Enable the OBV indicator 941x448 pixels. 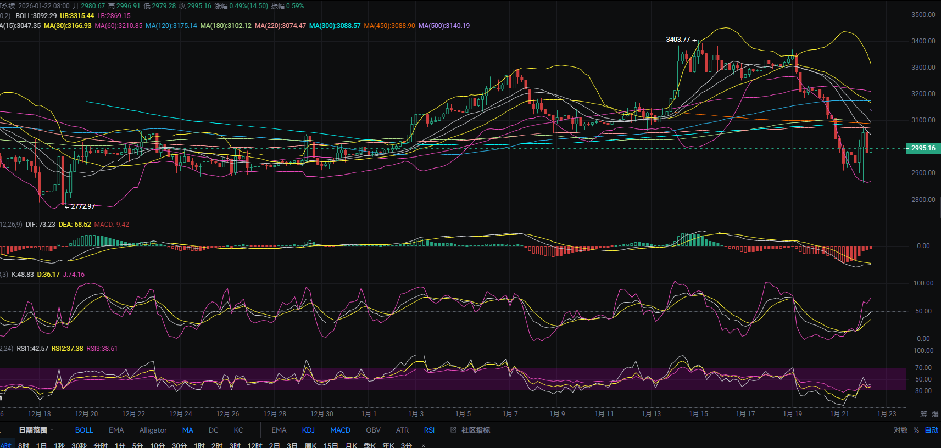click(373, 430)
